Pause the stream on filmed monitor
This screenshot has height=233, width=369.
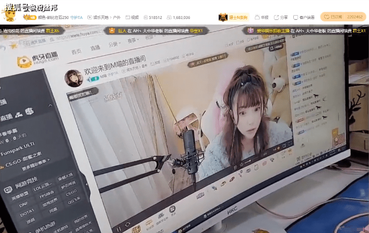pyautogui.click(x=119, y=229)
